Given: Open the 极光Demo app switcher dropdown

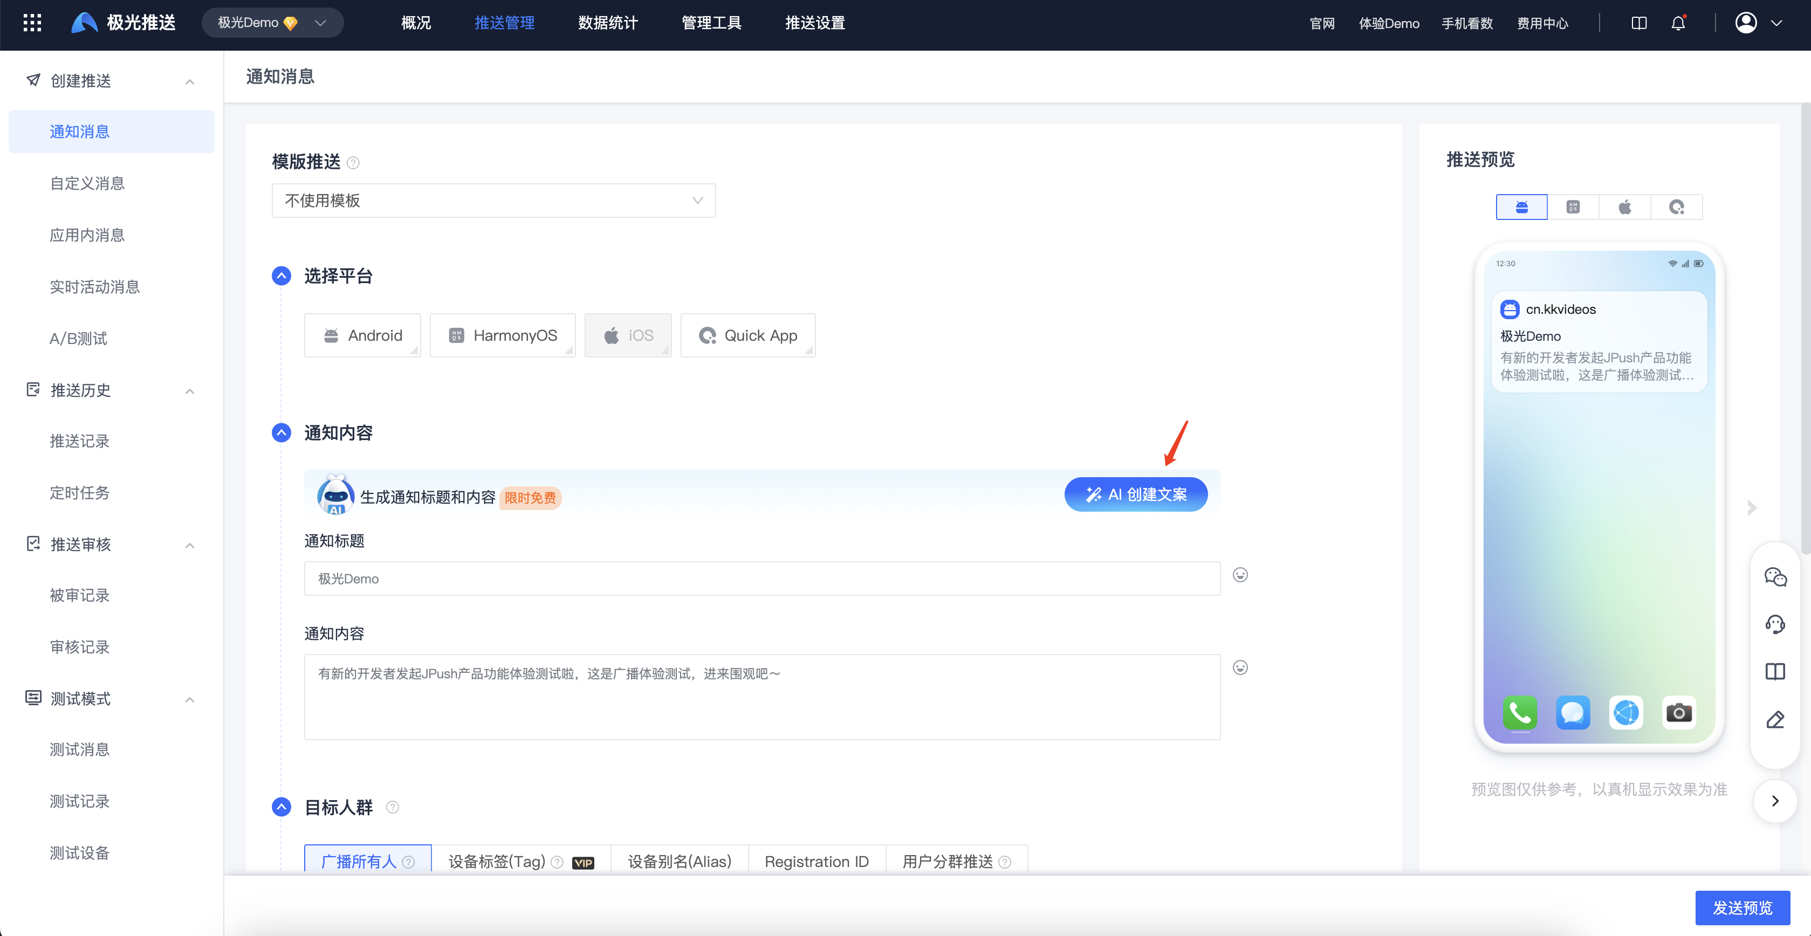Looking at the screenshot, I should pos(273,23).
